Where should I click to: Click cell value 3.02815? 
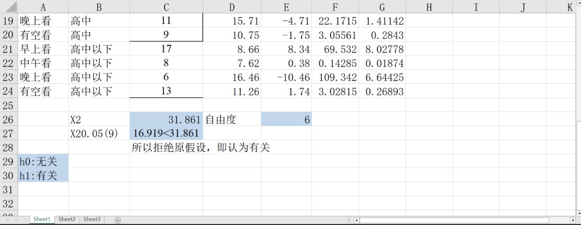point(335,91)
